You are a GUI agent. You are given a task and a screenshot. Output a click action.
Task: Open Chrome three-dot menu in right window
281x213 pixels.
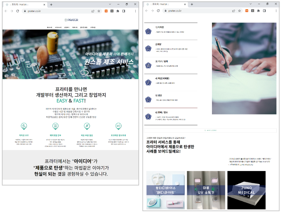(276, 10)
